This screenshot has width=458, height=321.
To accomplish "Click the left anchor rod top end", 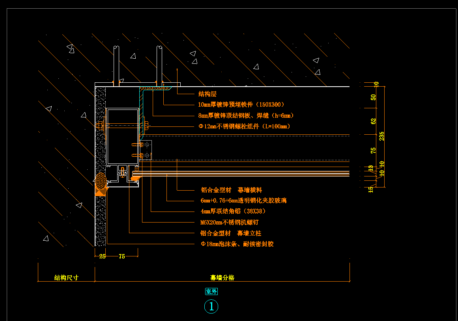I will pos(116,49).
